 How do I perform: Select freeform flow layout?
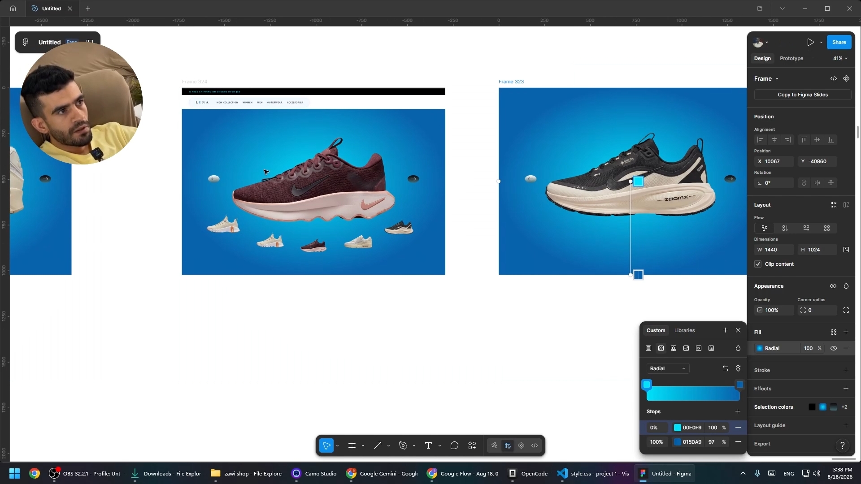coord(765,228)
